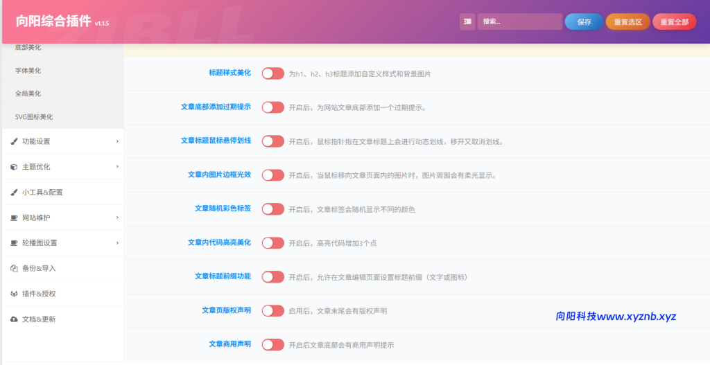The height and width of the screenshot is (365, 710).
Task: Open the 网站维护 menu label
Action: point(36,217)
